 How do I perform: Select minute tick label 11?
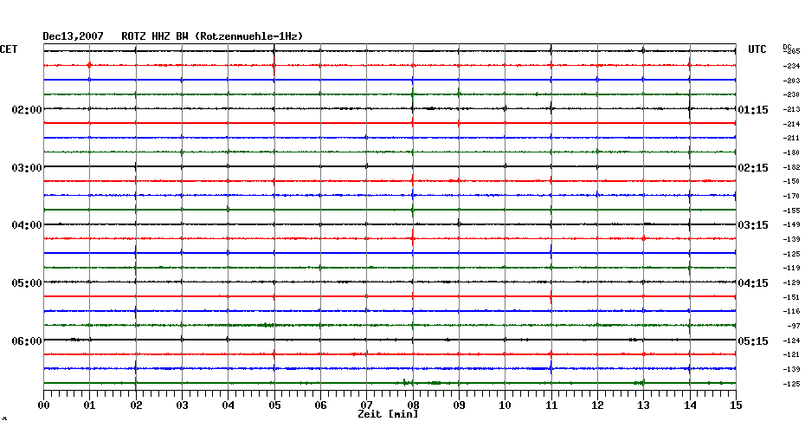coord(551,405)
